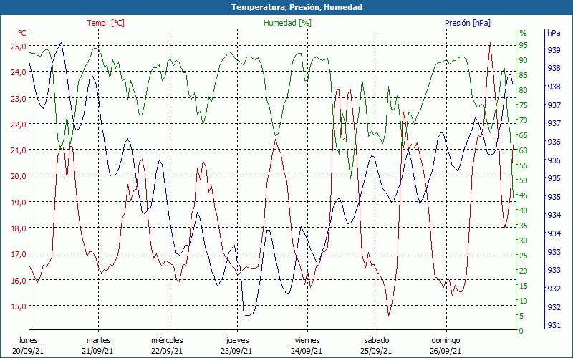Click the 21,0 temperature axis value

point(19,150)
